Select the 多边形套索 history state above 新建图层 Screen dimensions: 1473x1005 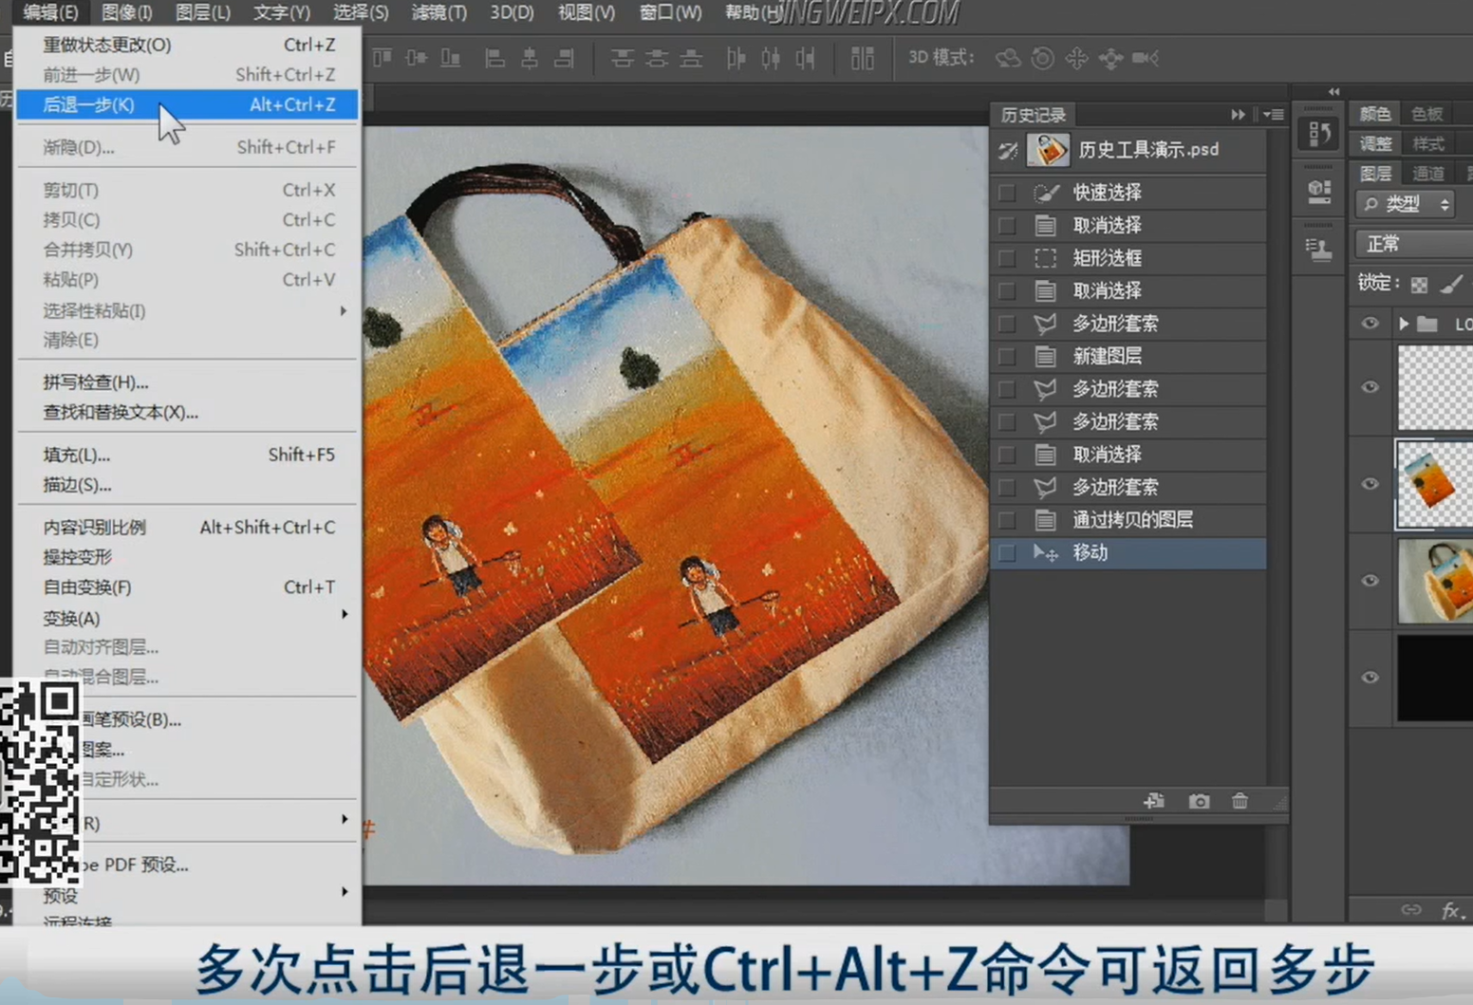coord(1128,324)
